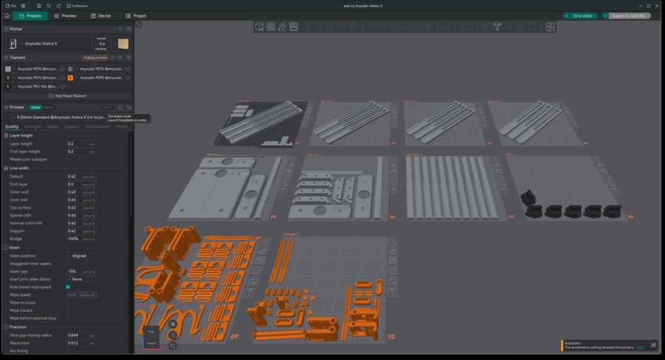Toggle Mixed color sublayer checkbox

click(68, 159)
